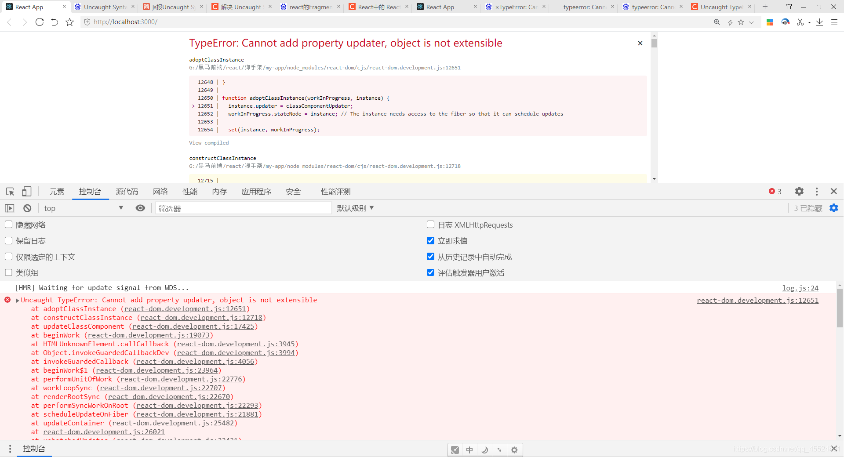844x457 pixels.
Task: Create a live expression with eye icon
Action: coord(140,208)
